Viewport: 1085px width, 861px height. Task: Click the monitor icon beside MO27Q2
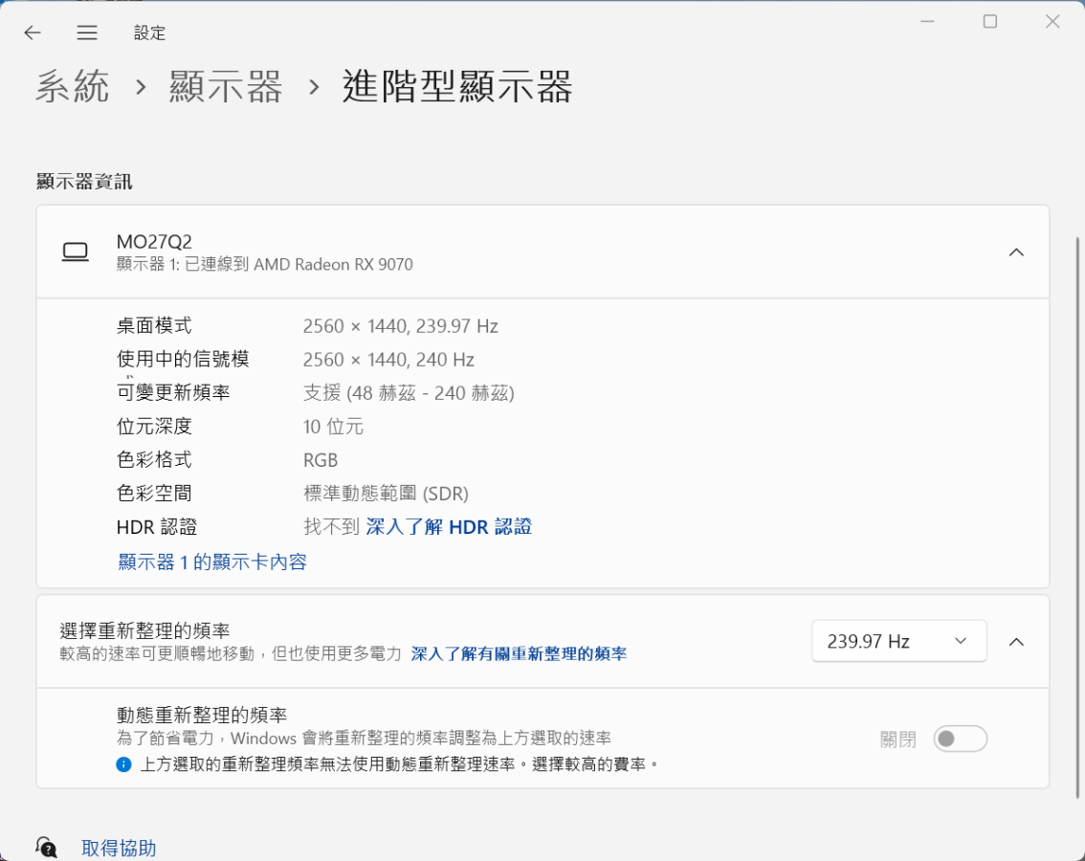[75, 252]
